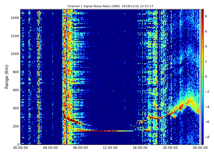Click the colorbar label −6
This screenshot has height=160, width=214.
pyautogui.click(x=207, y=122)
